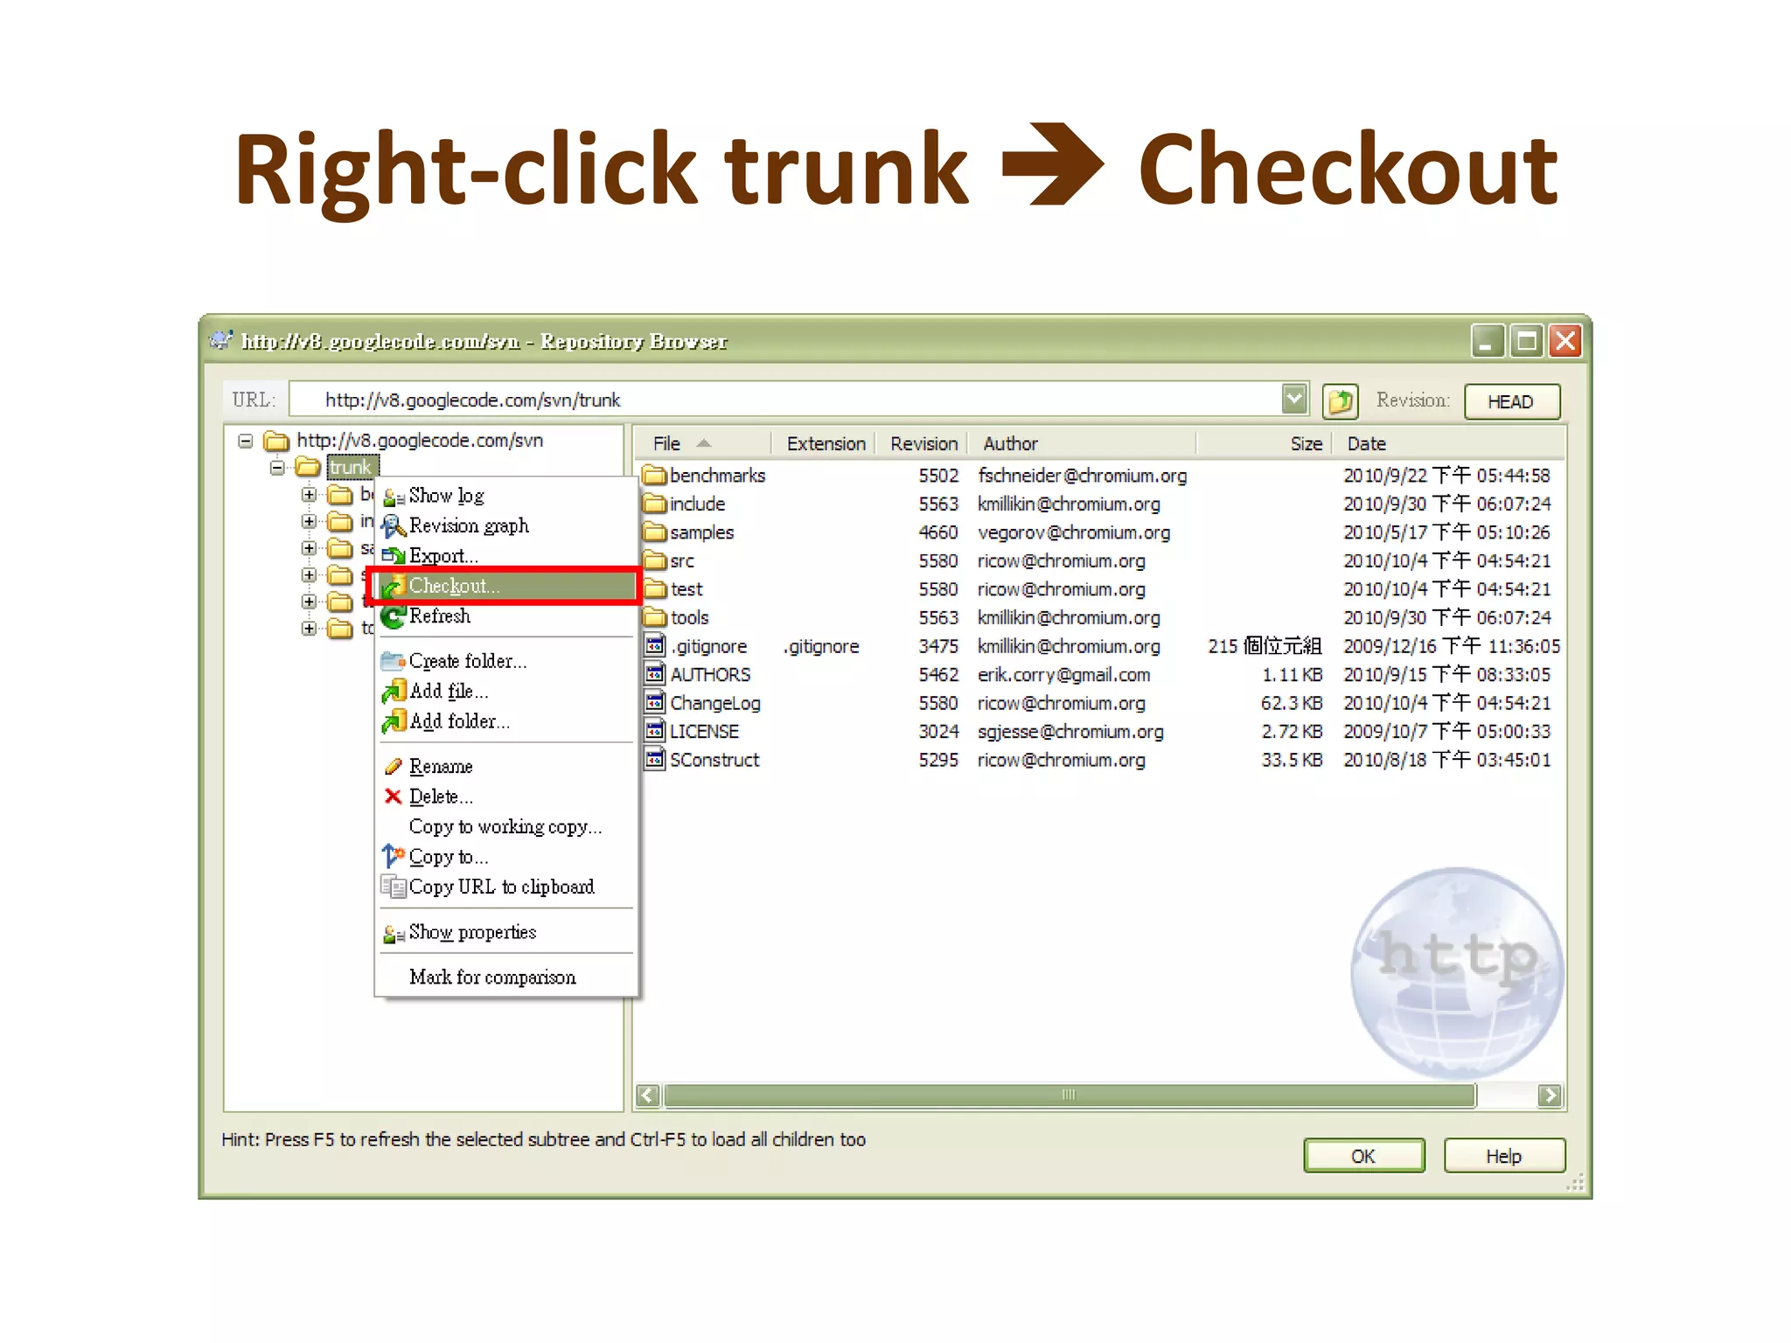Click the HEAD revision button
The width and height of the screenshot is (1791, 1343).
(x=1512, y=401)
